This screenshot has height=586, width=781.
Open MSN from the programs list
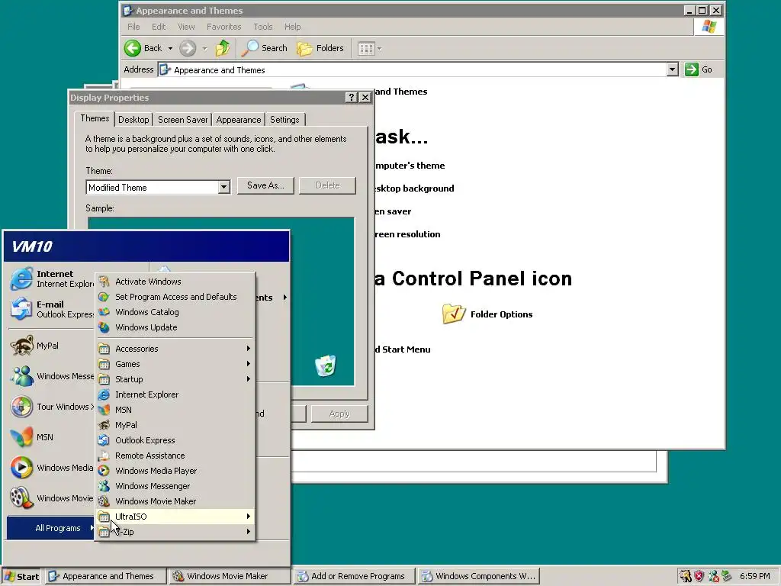coord(175,410)
